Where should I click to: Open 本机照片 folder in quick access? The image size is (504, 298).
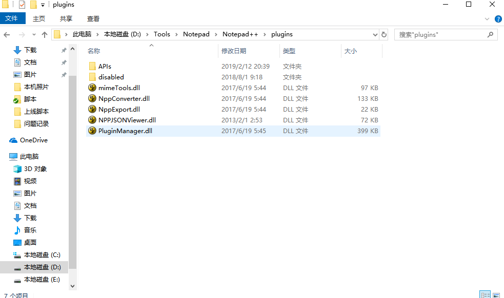pyautogui.click(x=31, y=87)
